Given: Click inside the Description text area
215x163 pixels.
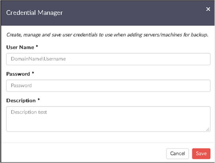Looking at the screenshot, I should pos(108,119).
